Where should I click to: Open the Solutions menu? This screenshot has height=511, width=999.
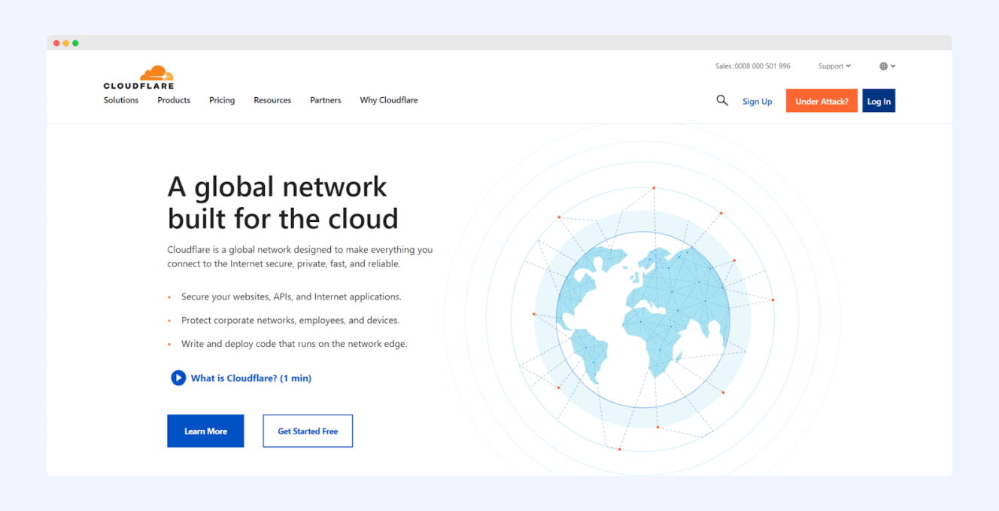(x=121, y=100)
